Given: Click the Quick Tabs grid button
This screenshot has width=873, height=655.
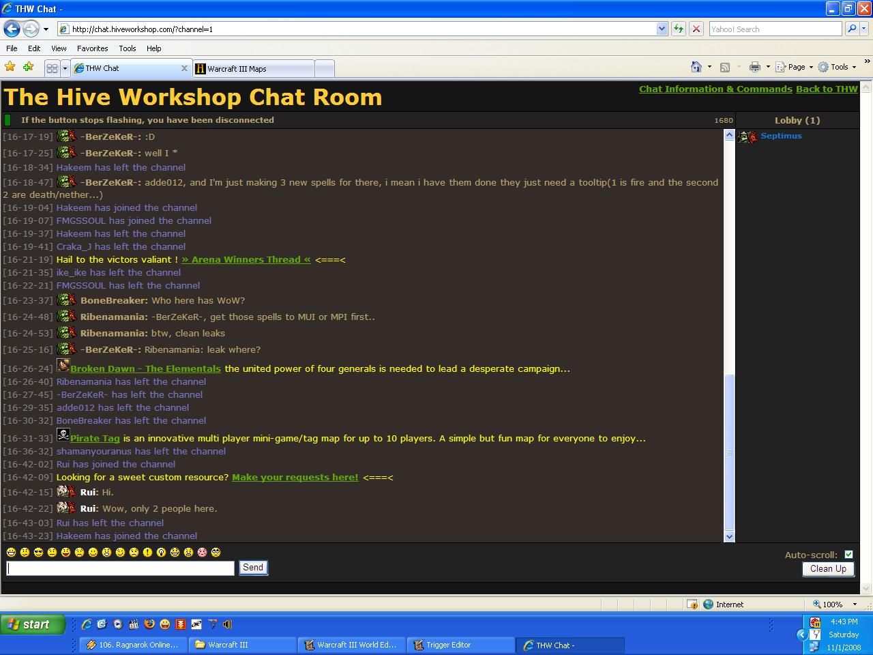Looking at the screenshot, I should pyautogui.click(x=52, y=68).
